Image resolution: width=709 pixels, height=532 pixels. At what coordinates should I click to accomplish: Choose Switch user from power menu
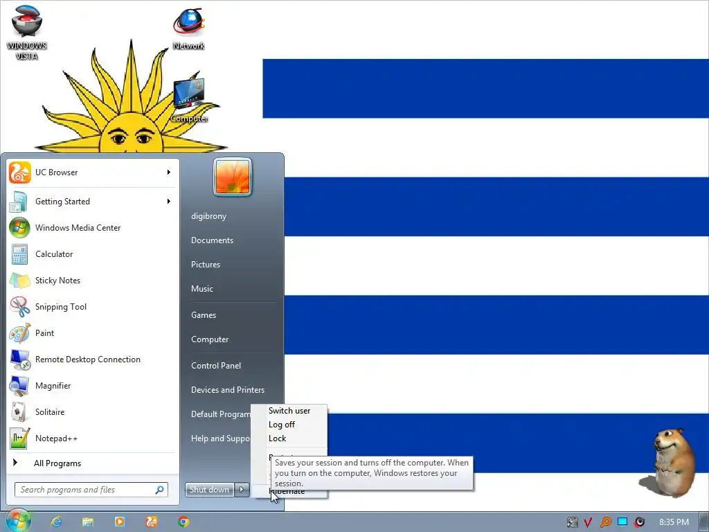pos(289,411)
